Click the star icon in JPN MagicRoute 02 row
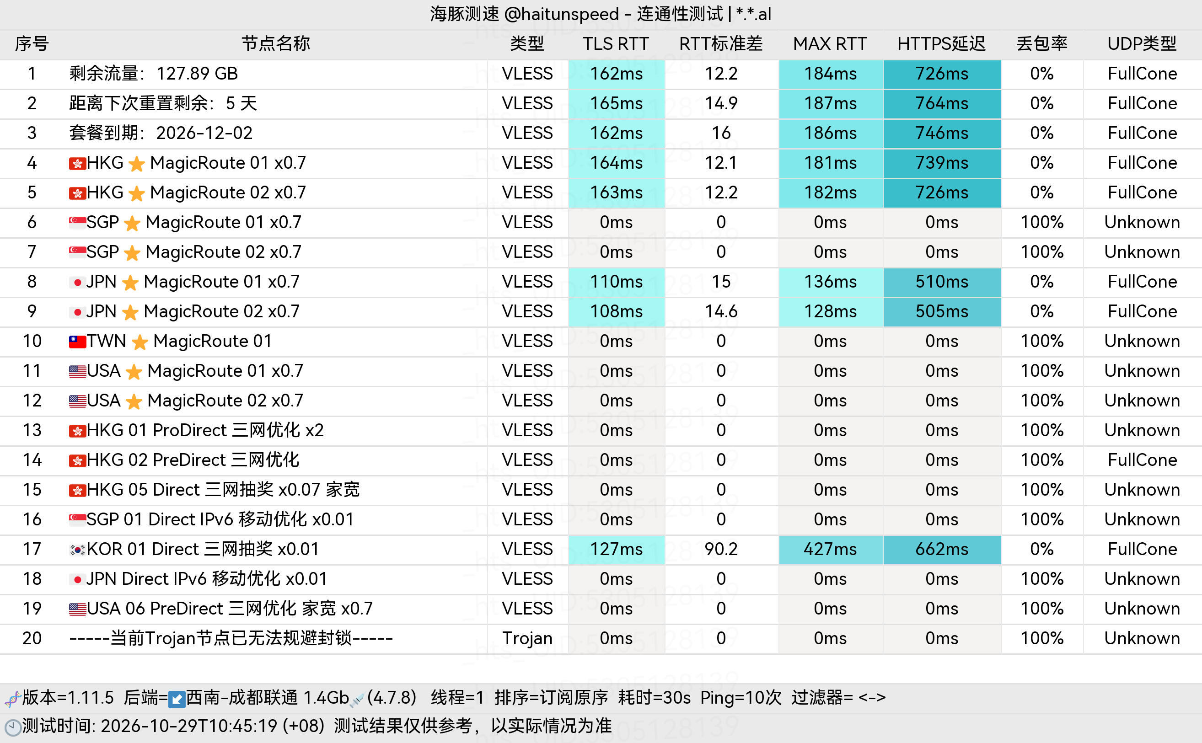The width and height of the screenshot is (1202, 743). click(x=130, y=312)
